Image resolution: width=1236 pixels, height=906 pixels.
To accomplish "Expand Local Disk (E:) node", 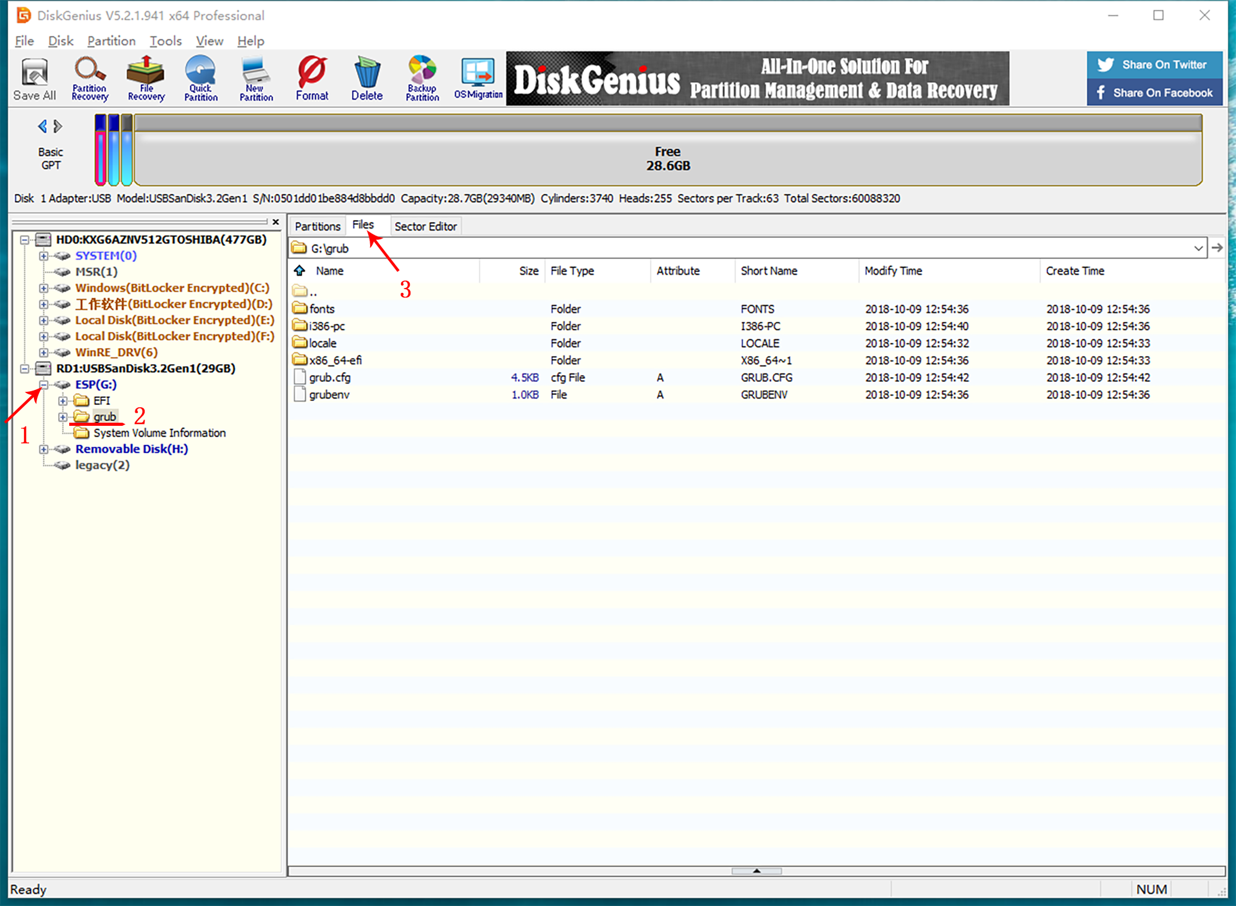I will (x=43, y=320).
